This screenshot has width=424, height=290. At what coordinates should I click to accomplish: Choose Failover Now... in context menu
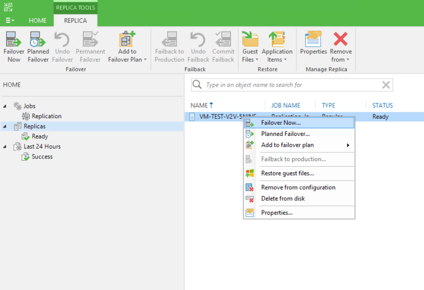[299, 123]
